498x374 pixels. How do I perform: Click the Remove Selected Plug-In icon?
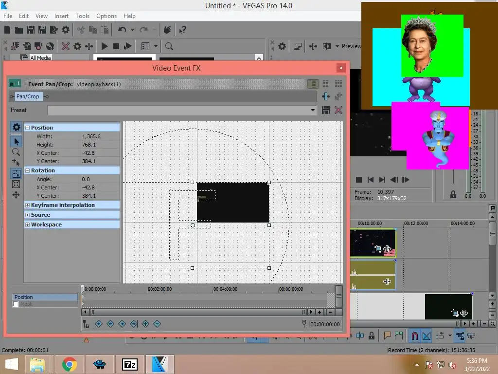pos(338,96)
